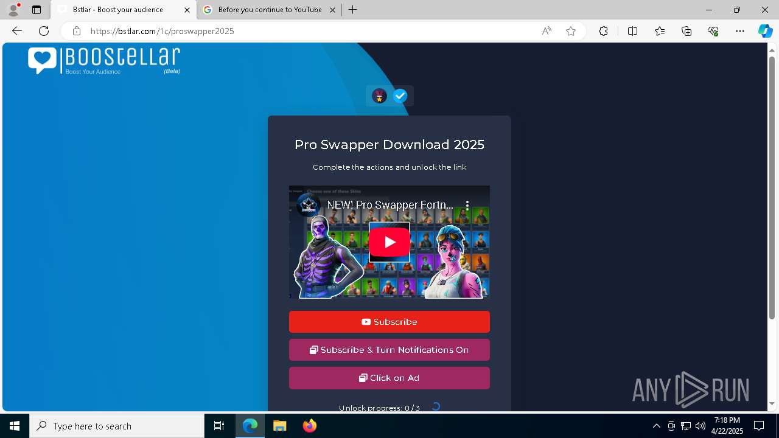This screenshot has width=779, height=438.
Task: Play the Pro Swapper YouTube video
Action: (389, 242)
